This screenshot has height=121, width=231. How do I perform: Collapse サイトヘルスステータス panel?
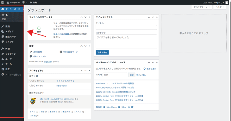[89, 17]
